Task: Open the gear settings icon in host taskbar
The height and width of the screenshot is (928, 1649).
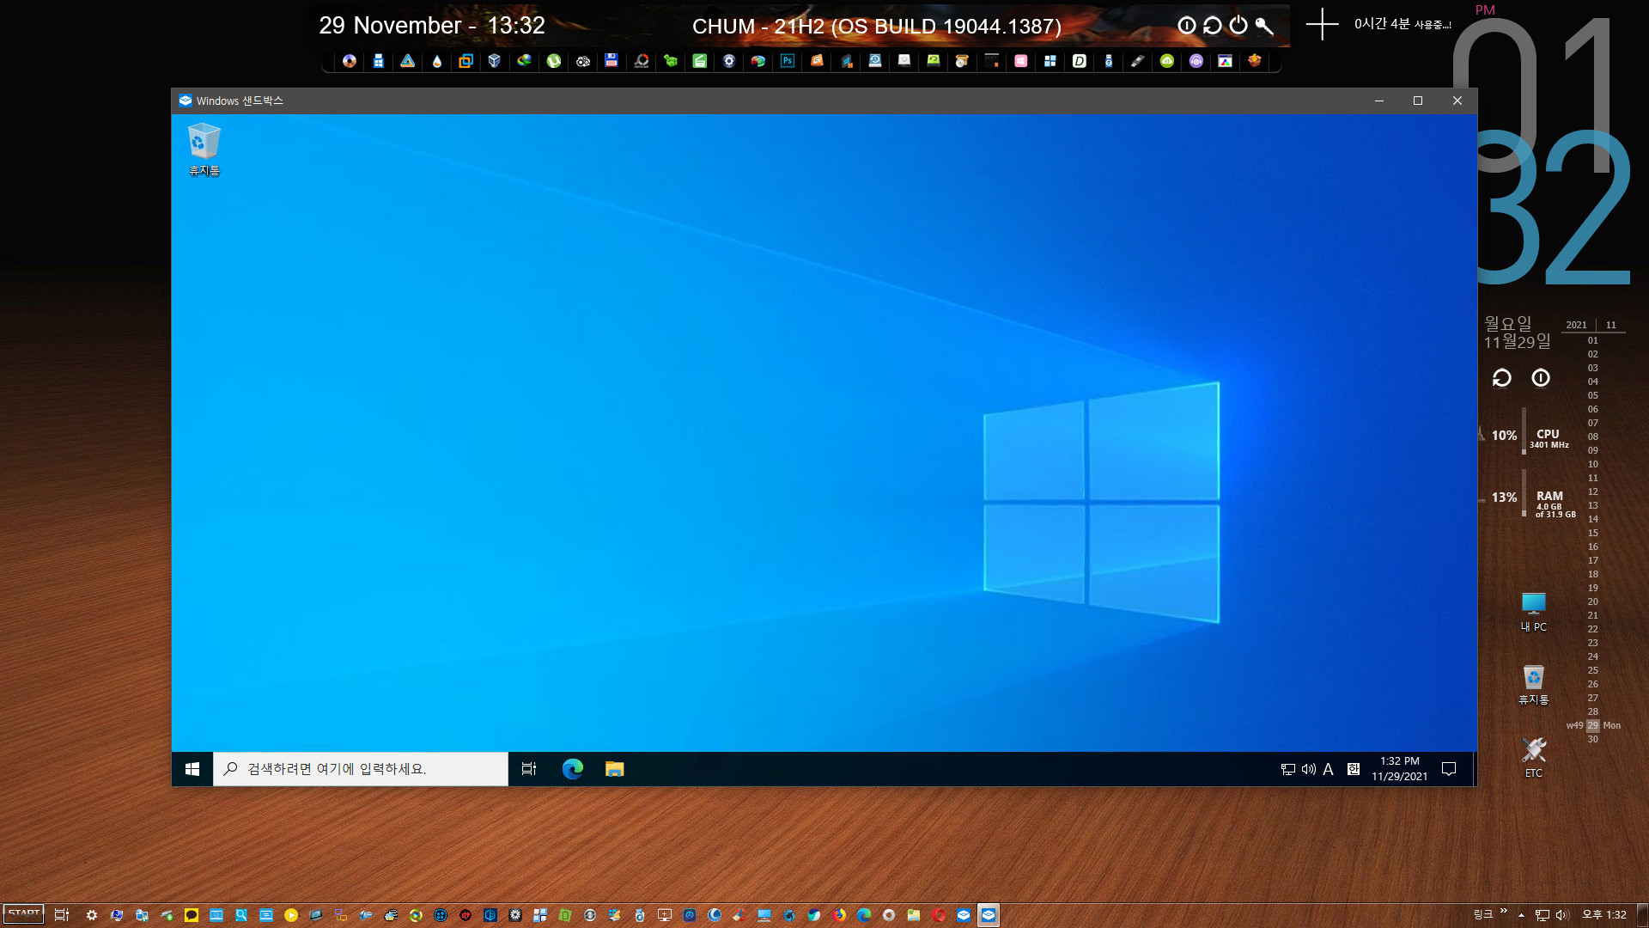Action: 92,915
